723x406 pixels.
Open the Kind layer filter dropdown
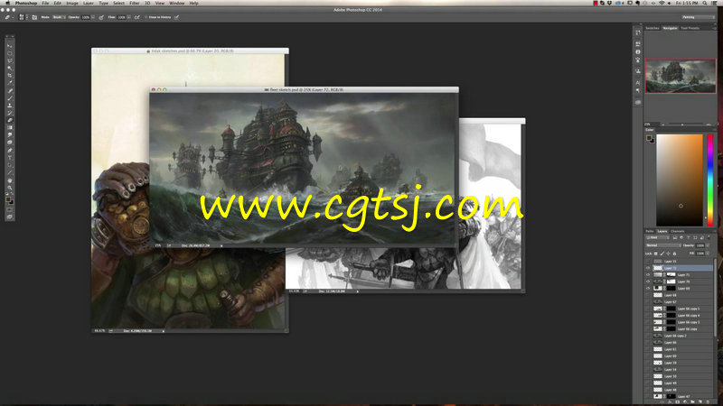click(x=658, y=237)
